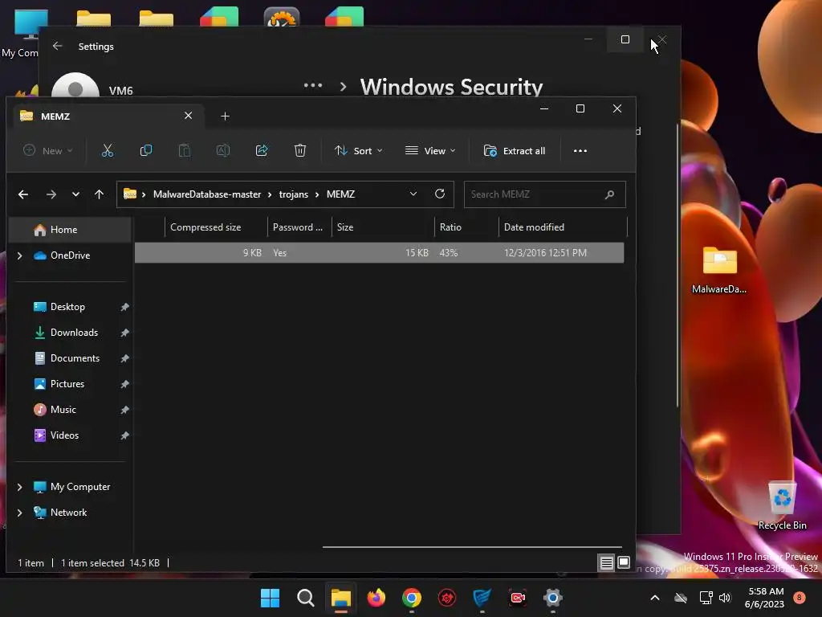Unpin Downloads using its pin icon

124,333
